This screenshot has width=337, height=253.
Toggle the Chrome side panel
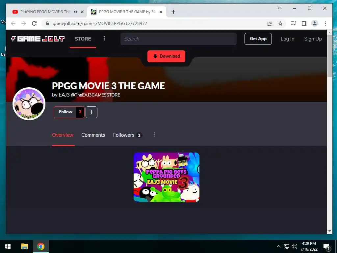(x=304, y=23)
